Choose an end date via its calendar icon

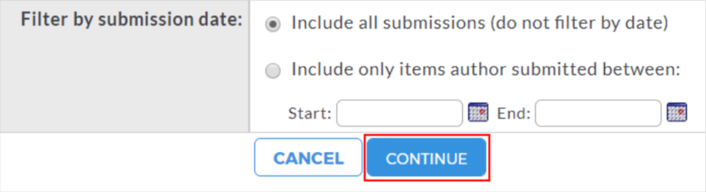click(x=677, y=112)
